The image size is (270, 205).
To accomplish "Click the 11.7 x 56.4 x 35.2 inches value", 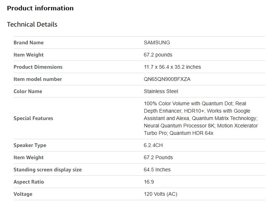I will (x=172, y=67).
